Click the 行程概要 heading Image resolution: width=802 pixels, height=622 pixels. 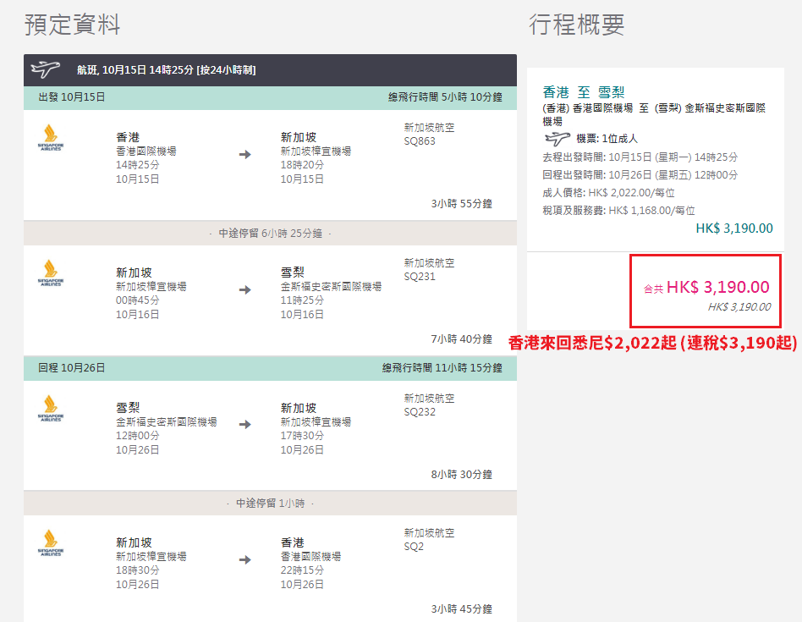576,24
